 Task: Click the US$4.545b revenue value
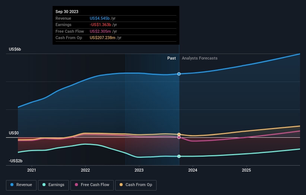[100, 18]
